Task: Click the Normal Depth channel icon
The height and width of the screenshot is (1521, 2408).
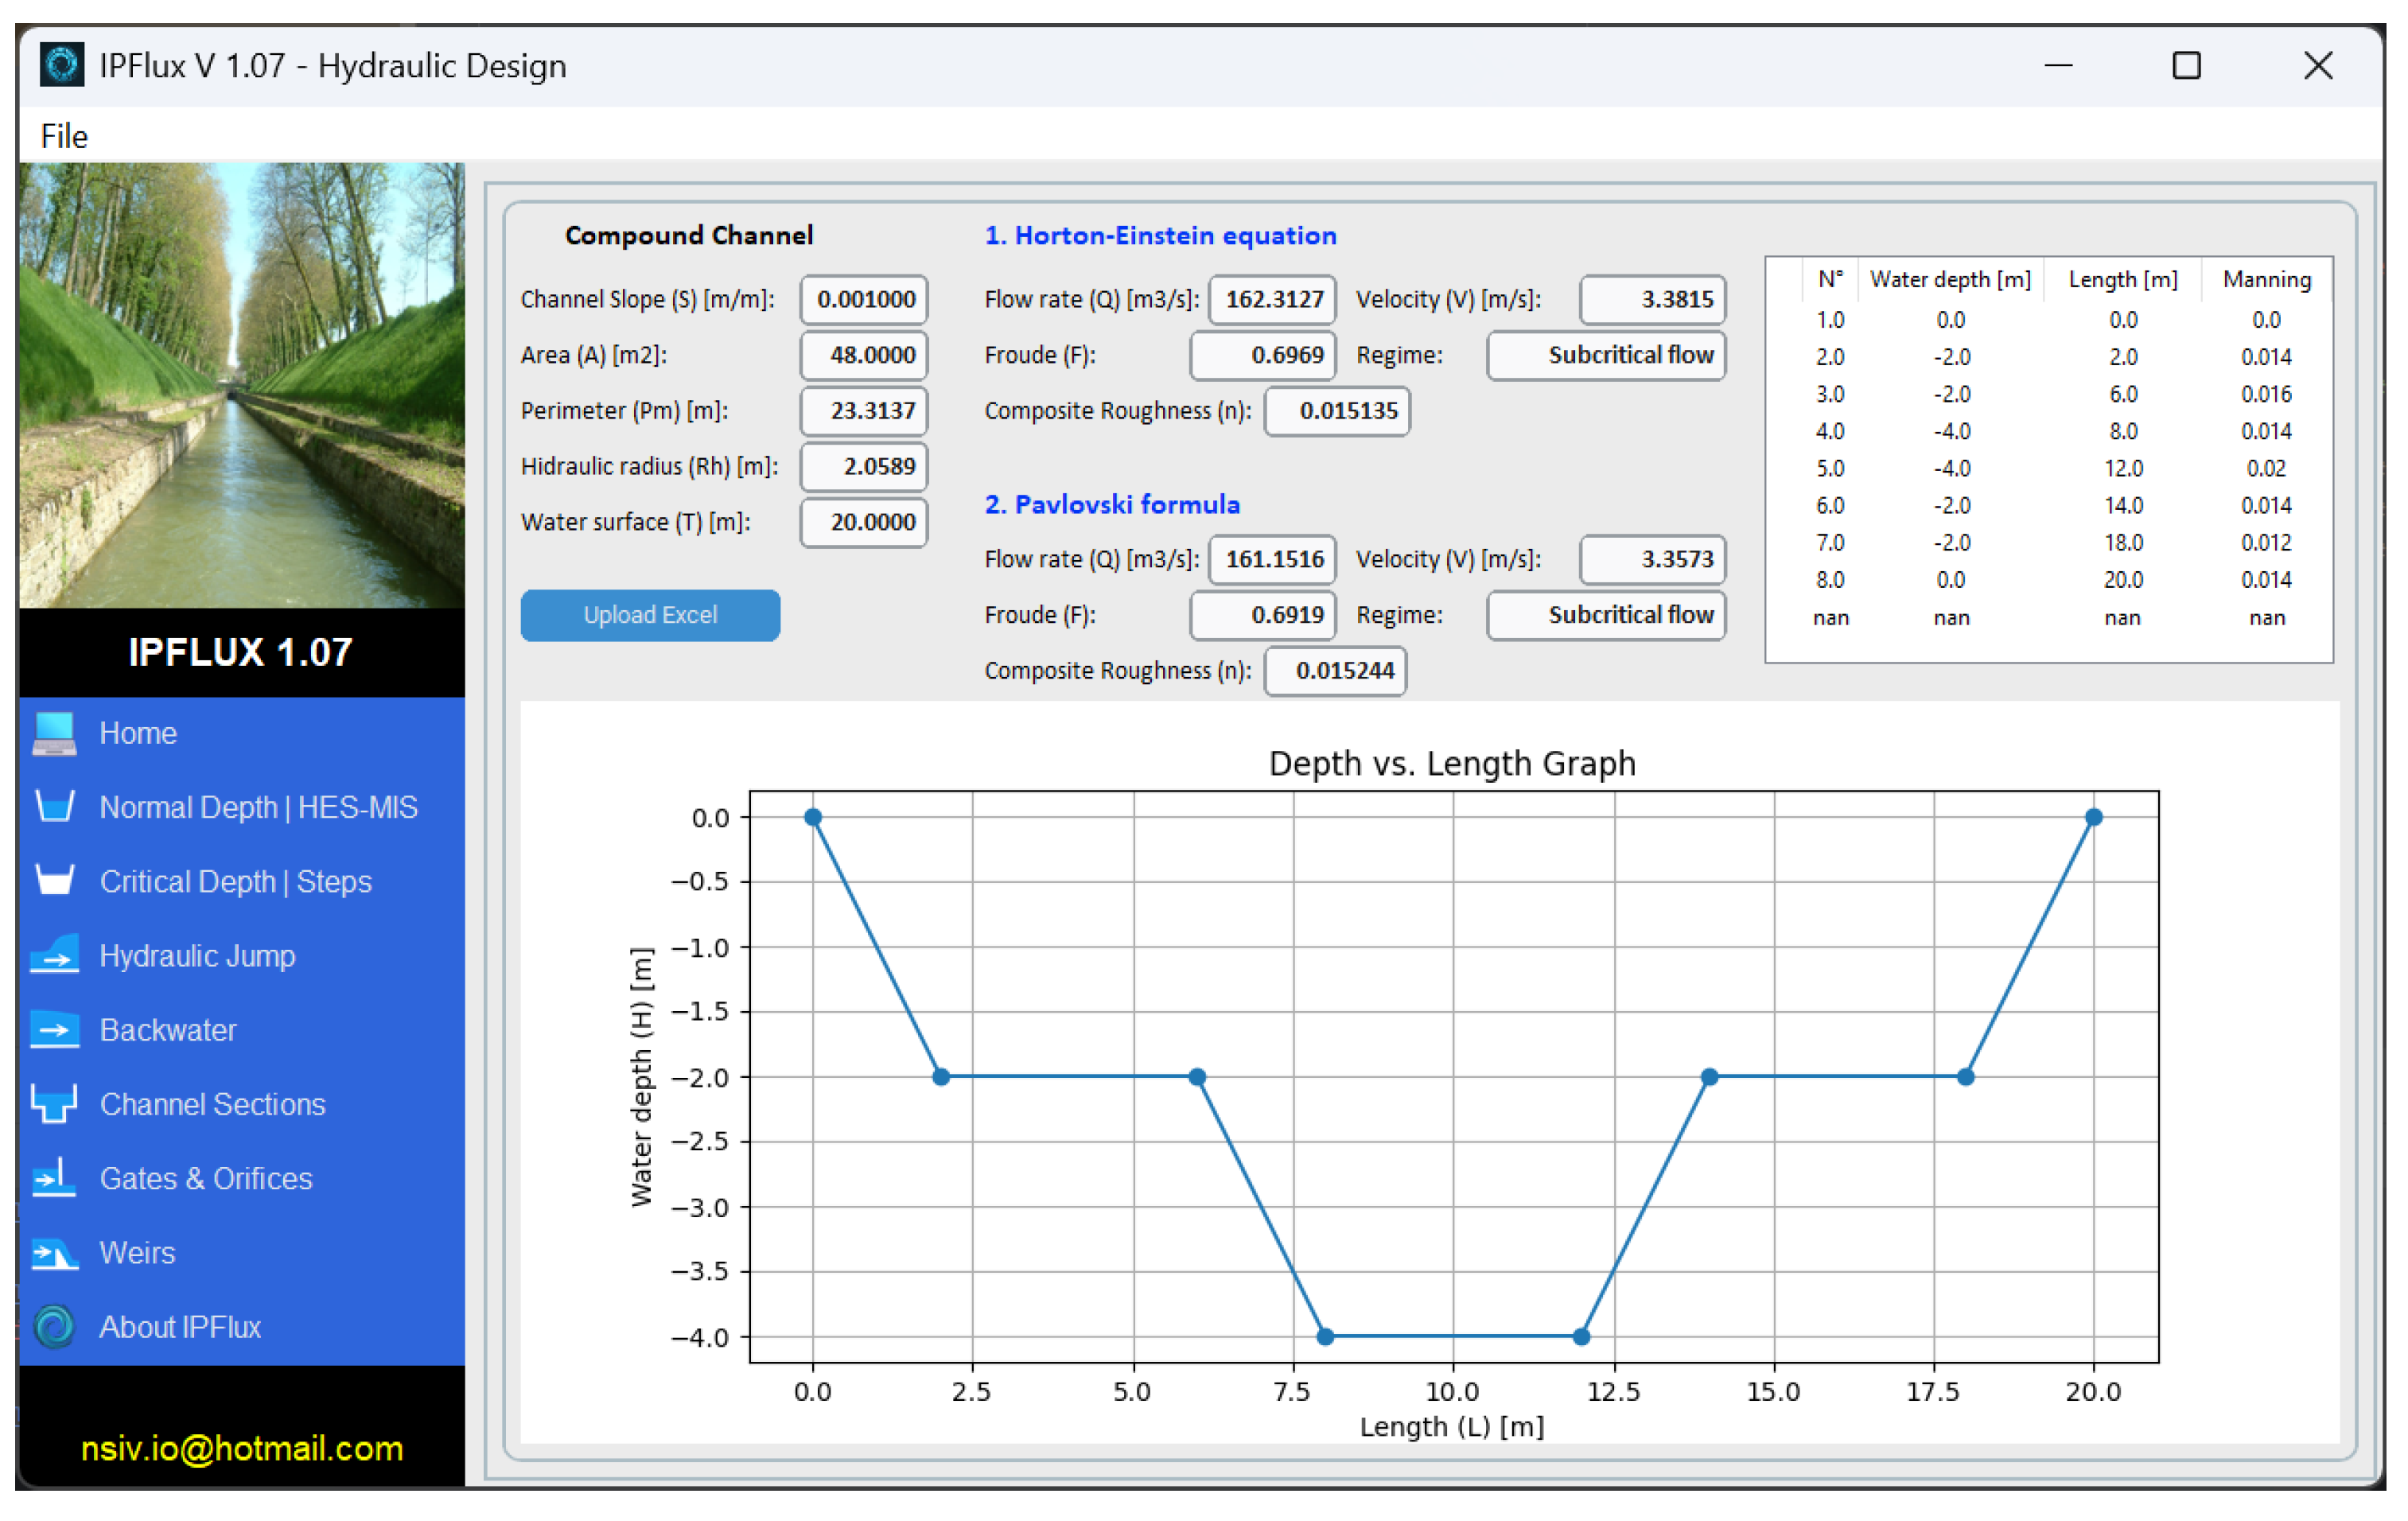Action: coord(54,807)
